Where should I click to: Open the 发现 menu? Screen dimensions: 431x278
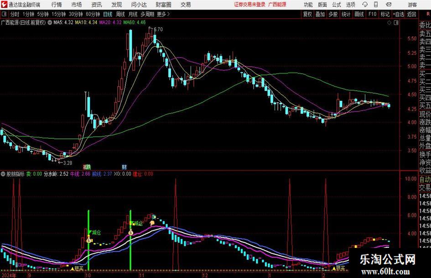pos(117,5)
